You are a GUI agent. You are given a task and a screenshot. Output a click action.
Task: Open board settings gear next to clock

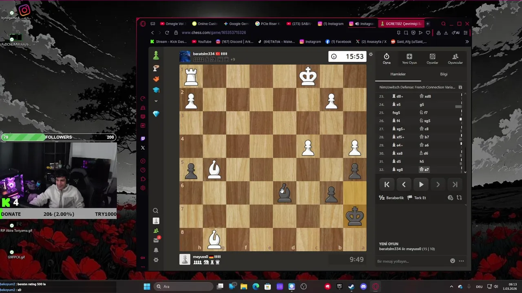coord(371,55)
